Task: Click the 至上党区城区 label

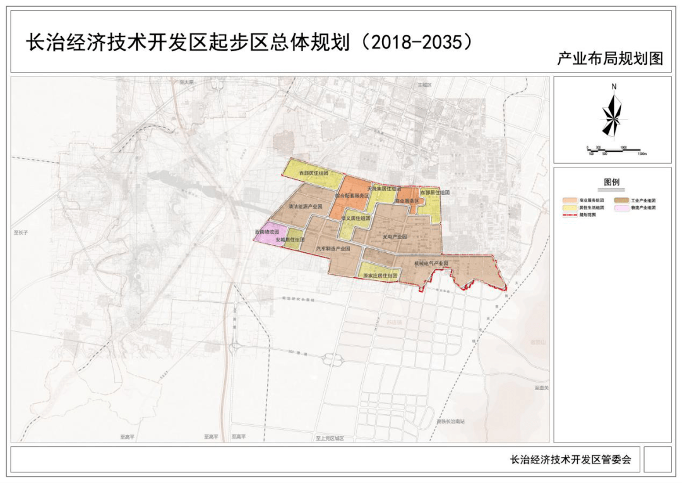Action: pos(330,438)
